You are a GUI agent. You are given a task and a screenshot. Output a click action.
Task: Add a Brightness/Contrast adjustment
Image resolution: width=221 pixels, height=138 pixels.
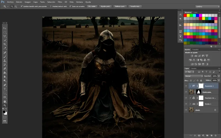(192, 56)
